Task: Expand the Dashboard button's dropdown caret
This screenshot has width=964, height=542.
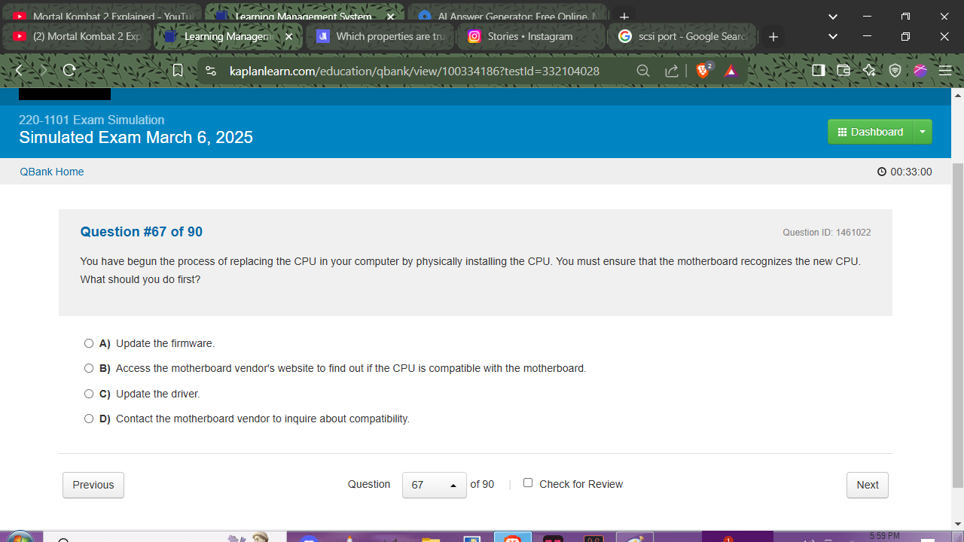Action: point(923,132)
